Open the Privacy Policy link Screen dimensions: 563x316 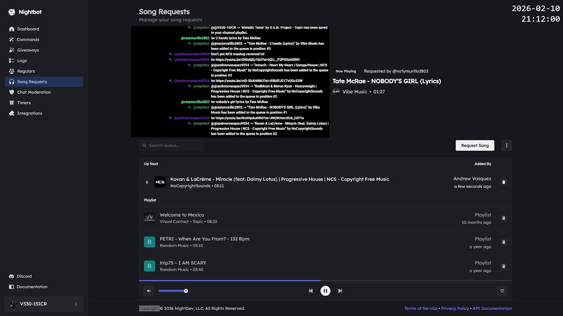coord(455,309)
